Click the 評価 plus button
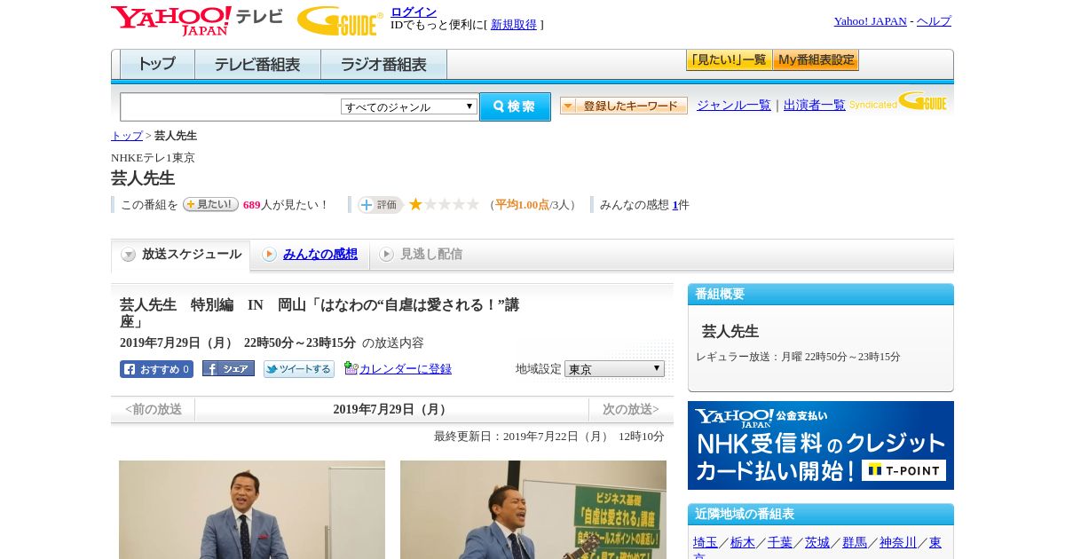This screenshot has height=559, width=1065. click(380, 205)
